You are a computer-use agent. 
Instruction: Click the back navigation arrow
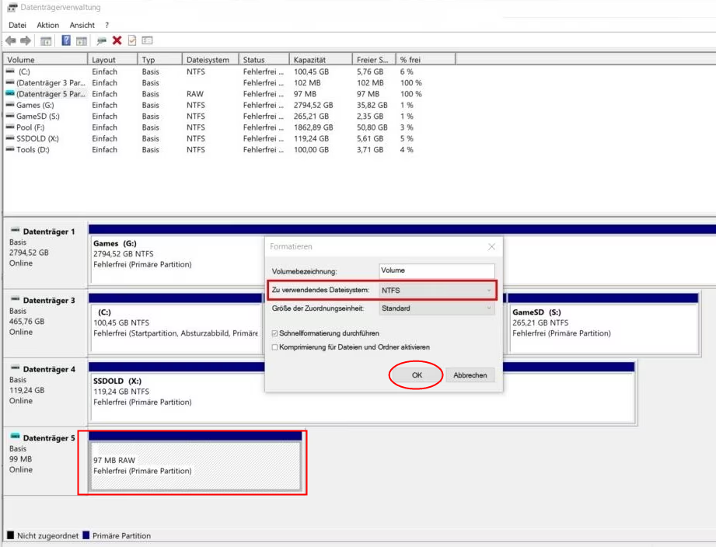[x=10, y=40]
